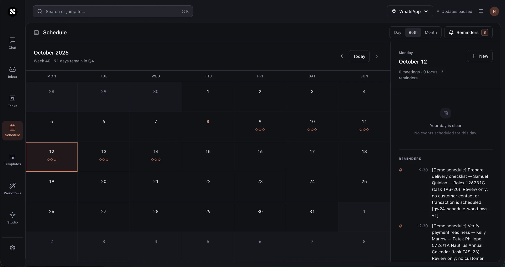
Task: Select September 28 in the calendar
Action: tap(52, 97)
